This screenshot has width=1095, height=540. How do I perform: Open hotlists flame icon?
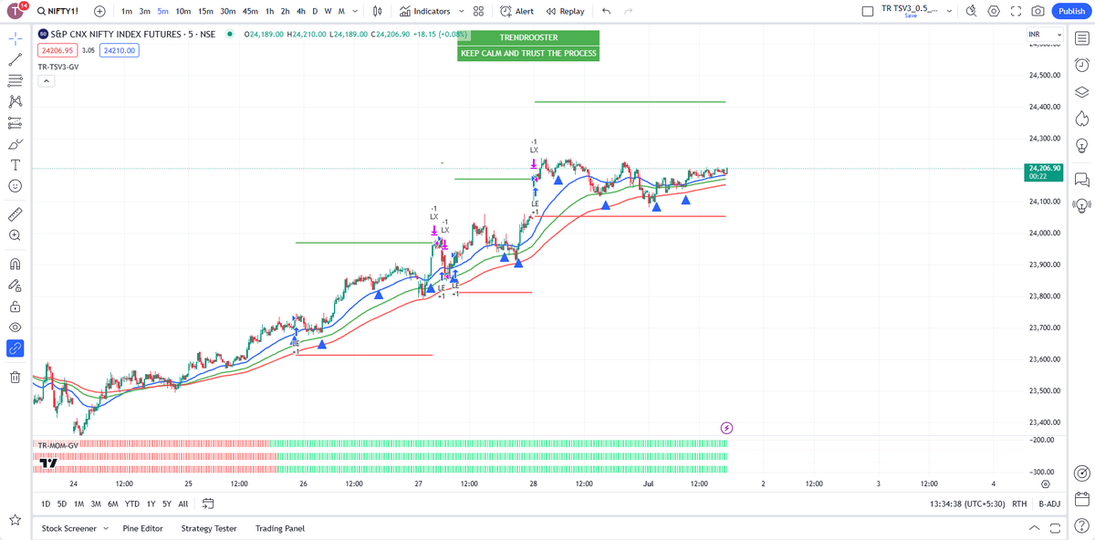[1081, 118]
